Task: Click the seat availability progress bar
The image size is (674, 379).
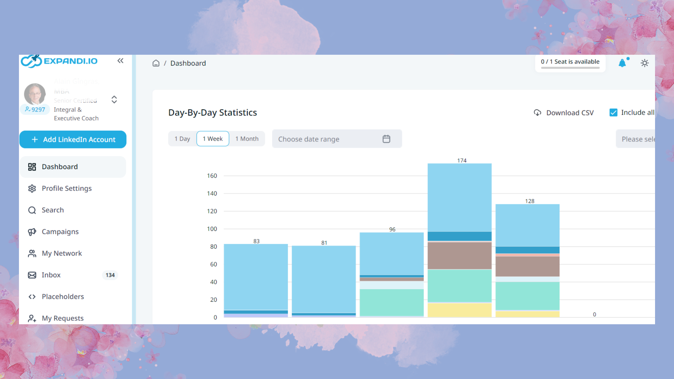Action: [x=570, y=68]
